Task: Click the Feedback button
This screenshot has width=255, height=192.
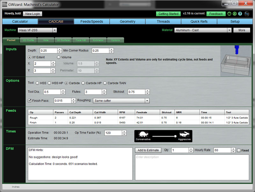Action: pos(216,14)
